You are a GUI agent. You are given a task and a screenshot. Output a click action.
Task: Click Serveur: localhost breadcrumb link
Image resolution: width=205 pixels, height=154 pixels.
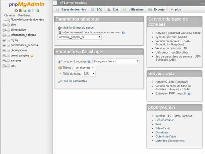tap(75, 3)
